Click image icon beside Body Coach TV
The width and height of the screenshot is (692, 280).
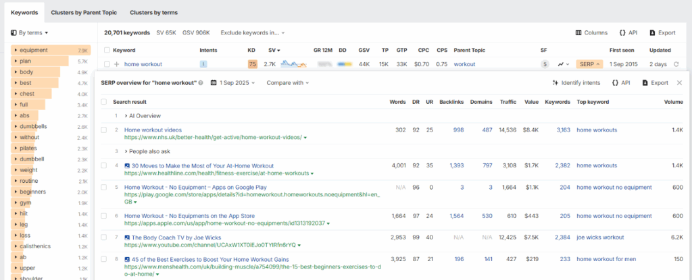(x=127, y=237)
